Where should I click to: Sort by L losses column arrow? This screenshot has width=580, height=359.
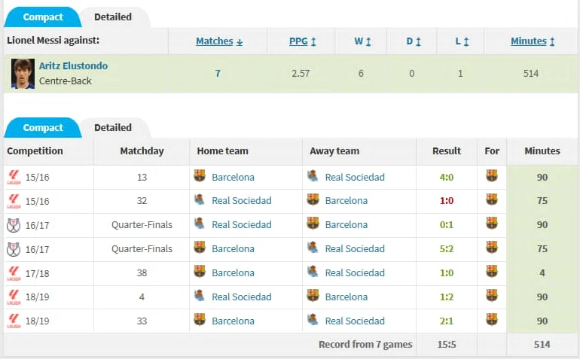(466, 41)
